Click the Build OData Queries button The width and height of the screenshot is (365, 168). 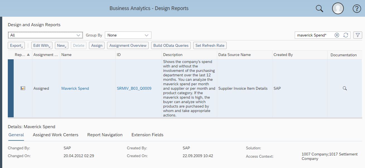pos(171,45)
